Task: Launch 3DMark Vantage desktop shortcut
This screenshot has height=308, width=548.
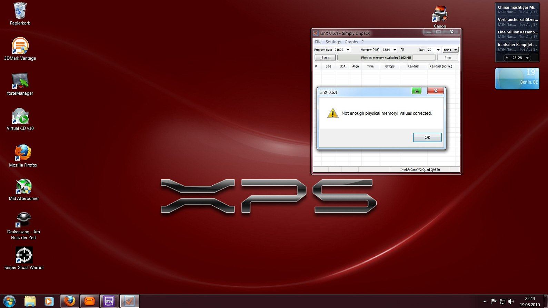Action: [x=20, y=49]
